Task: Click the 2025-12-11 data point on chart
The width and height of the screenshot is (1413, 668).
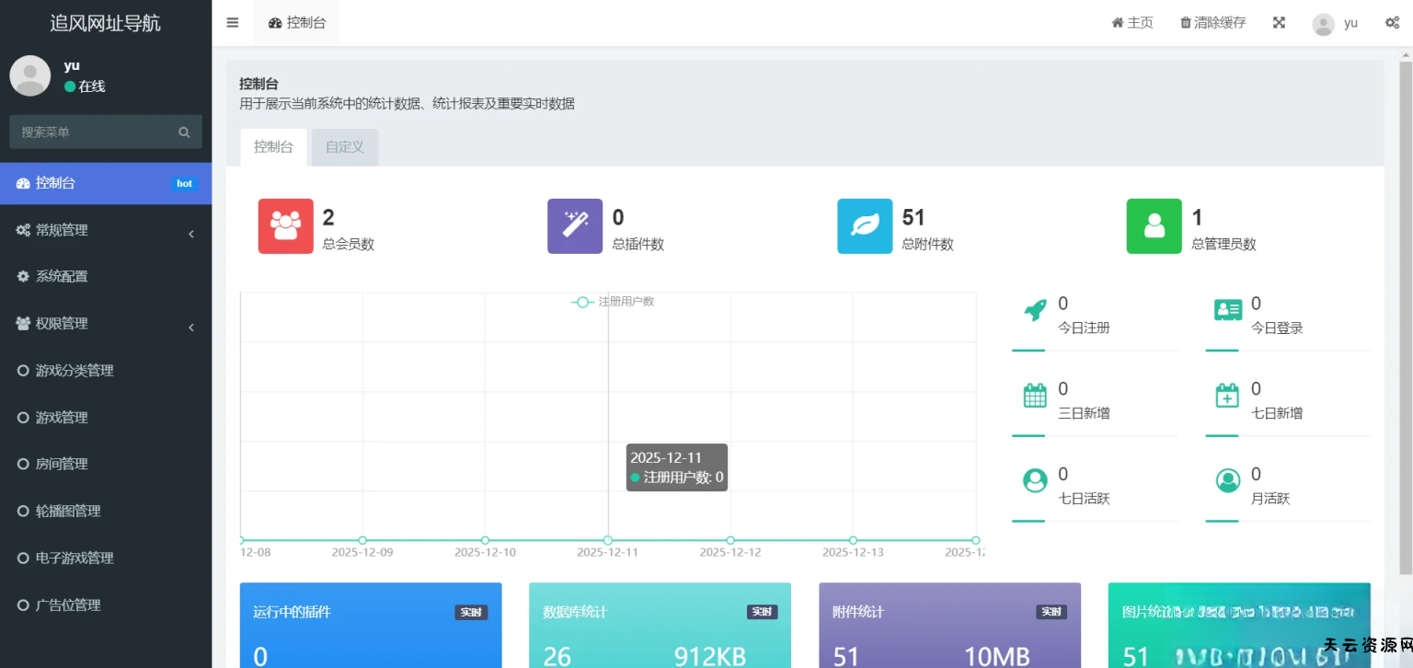Action: coord(608,540)
